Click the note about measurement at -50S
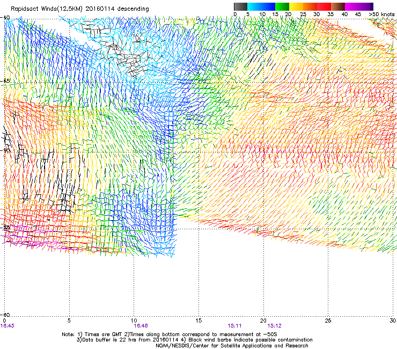This screenshot has height=349, width=397. [x=201, y=335]
